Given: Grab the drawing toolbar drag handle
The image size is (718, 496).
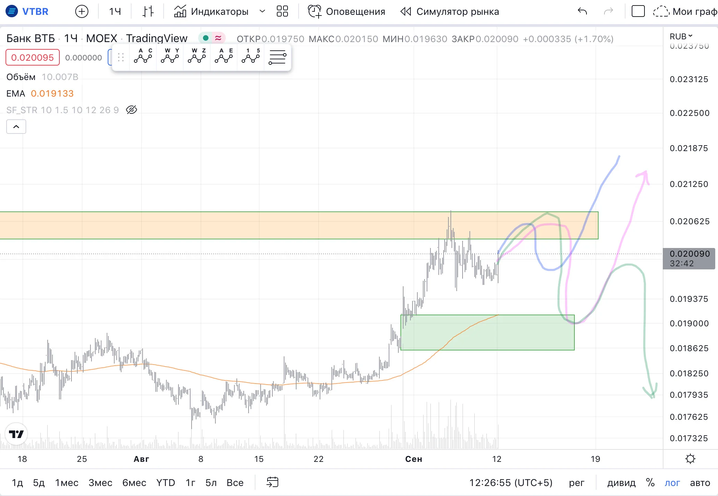Looking at the screenshot, I should coord(120,57).
